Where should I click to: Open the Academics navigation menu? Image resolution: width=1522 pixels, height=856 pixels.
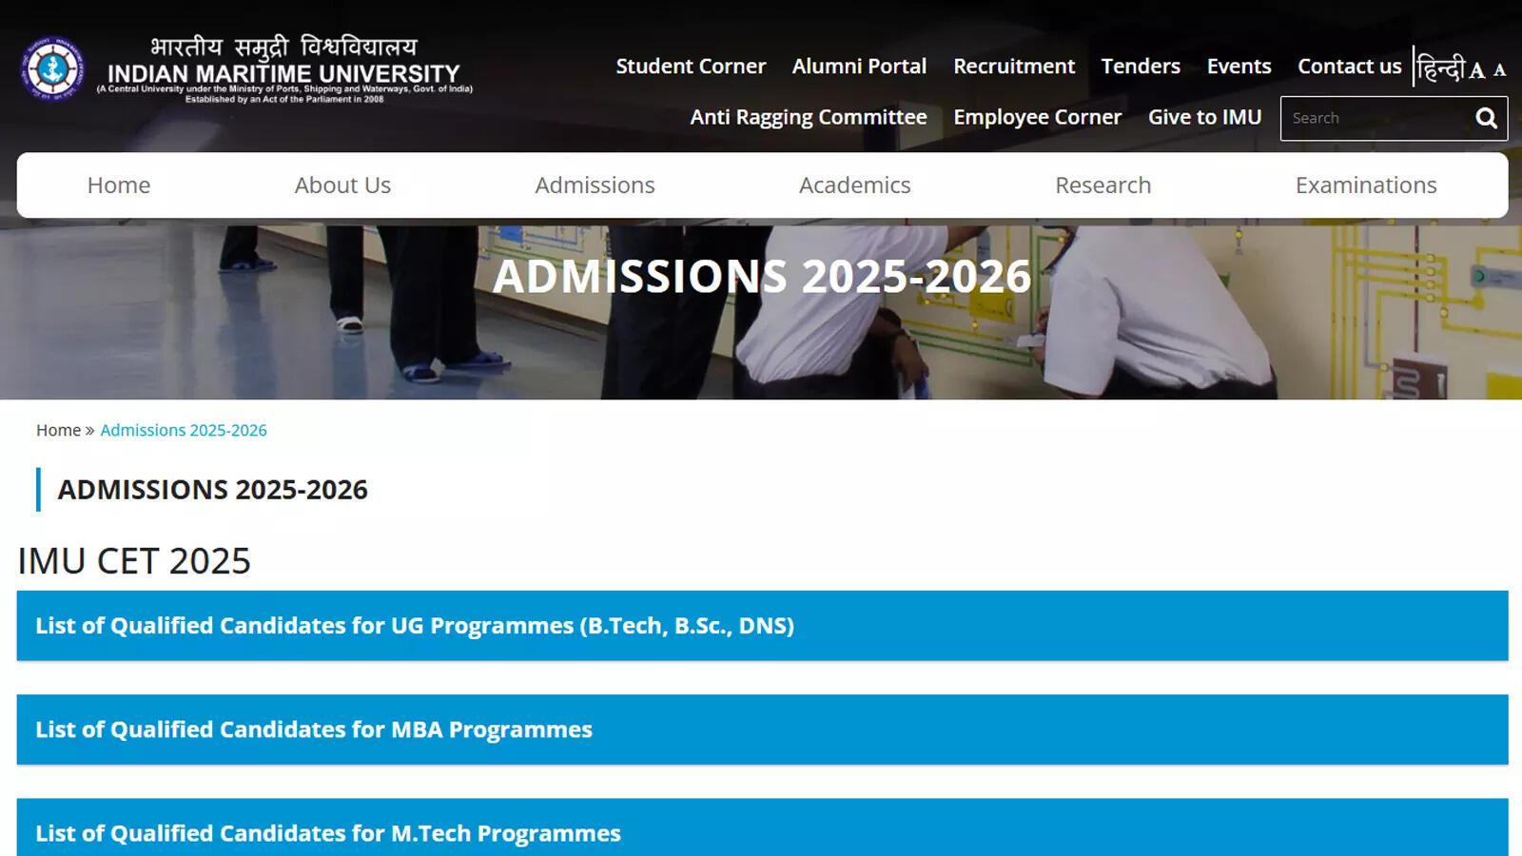pyautogui.click(x=854, y=185)
